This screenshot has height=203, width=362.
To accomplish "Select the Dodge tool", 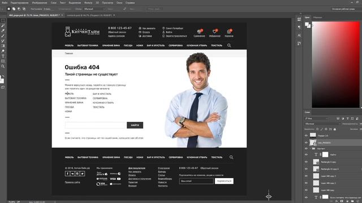I will coord(3,51).
